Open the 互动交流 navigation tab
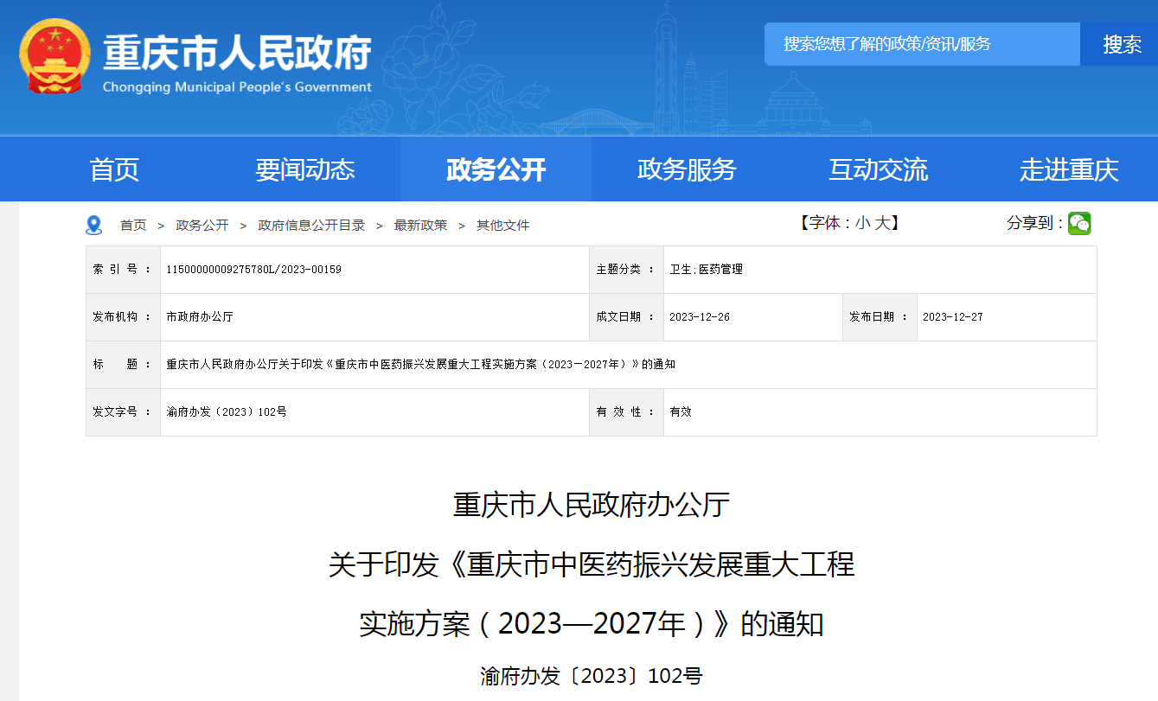 (878, 169)
